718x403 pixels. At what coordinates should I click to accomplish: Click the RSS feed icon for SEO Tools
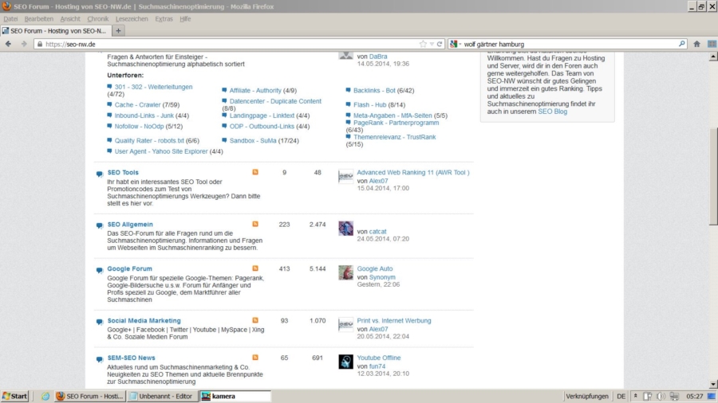click(x=255, y=172)
